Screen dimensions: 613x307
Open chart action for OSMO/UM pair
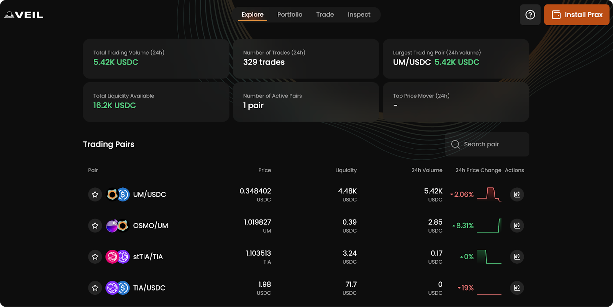pyautogui.click(x=517, y=226)
